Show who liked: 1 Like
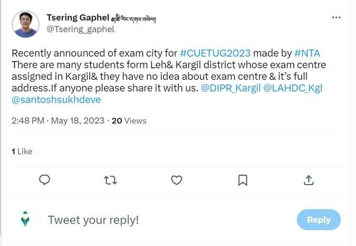Image resolution: width=356 pixels, height=246 pixels. (22, 151)
